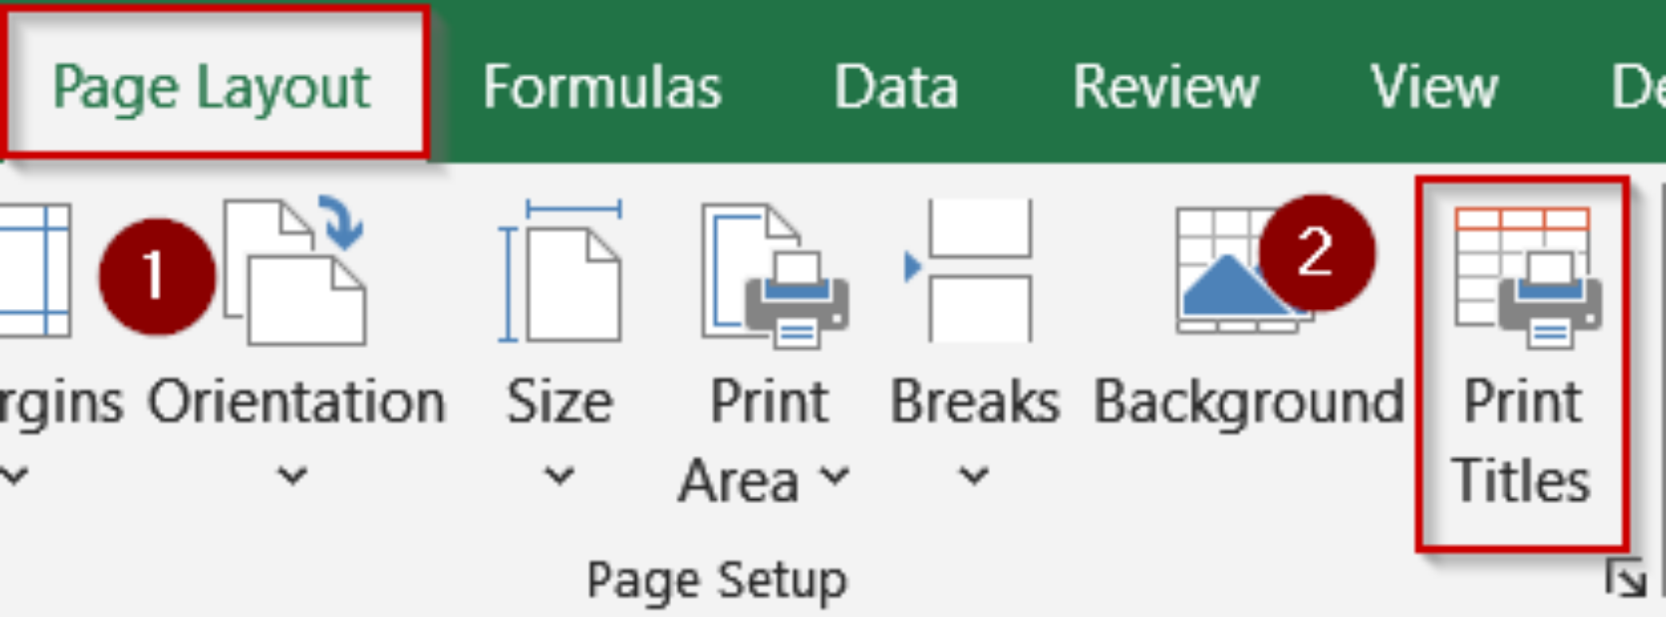Viewport: 1666px width, 617px height.
Task: Click the Print Titles label
Action: pos(1521,441)
